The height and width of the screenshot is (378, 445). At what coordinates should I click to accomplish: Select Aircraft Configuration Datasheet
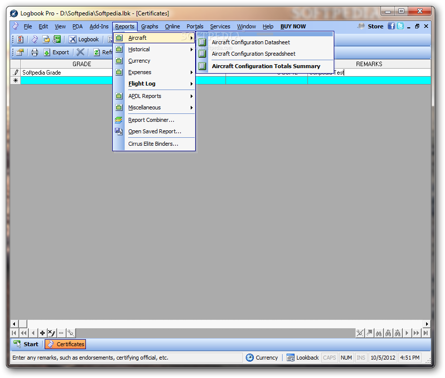265,42
